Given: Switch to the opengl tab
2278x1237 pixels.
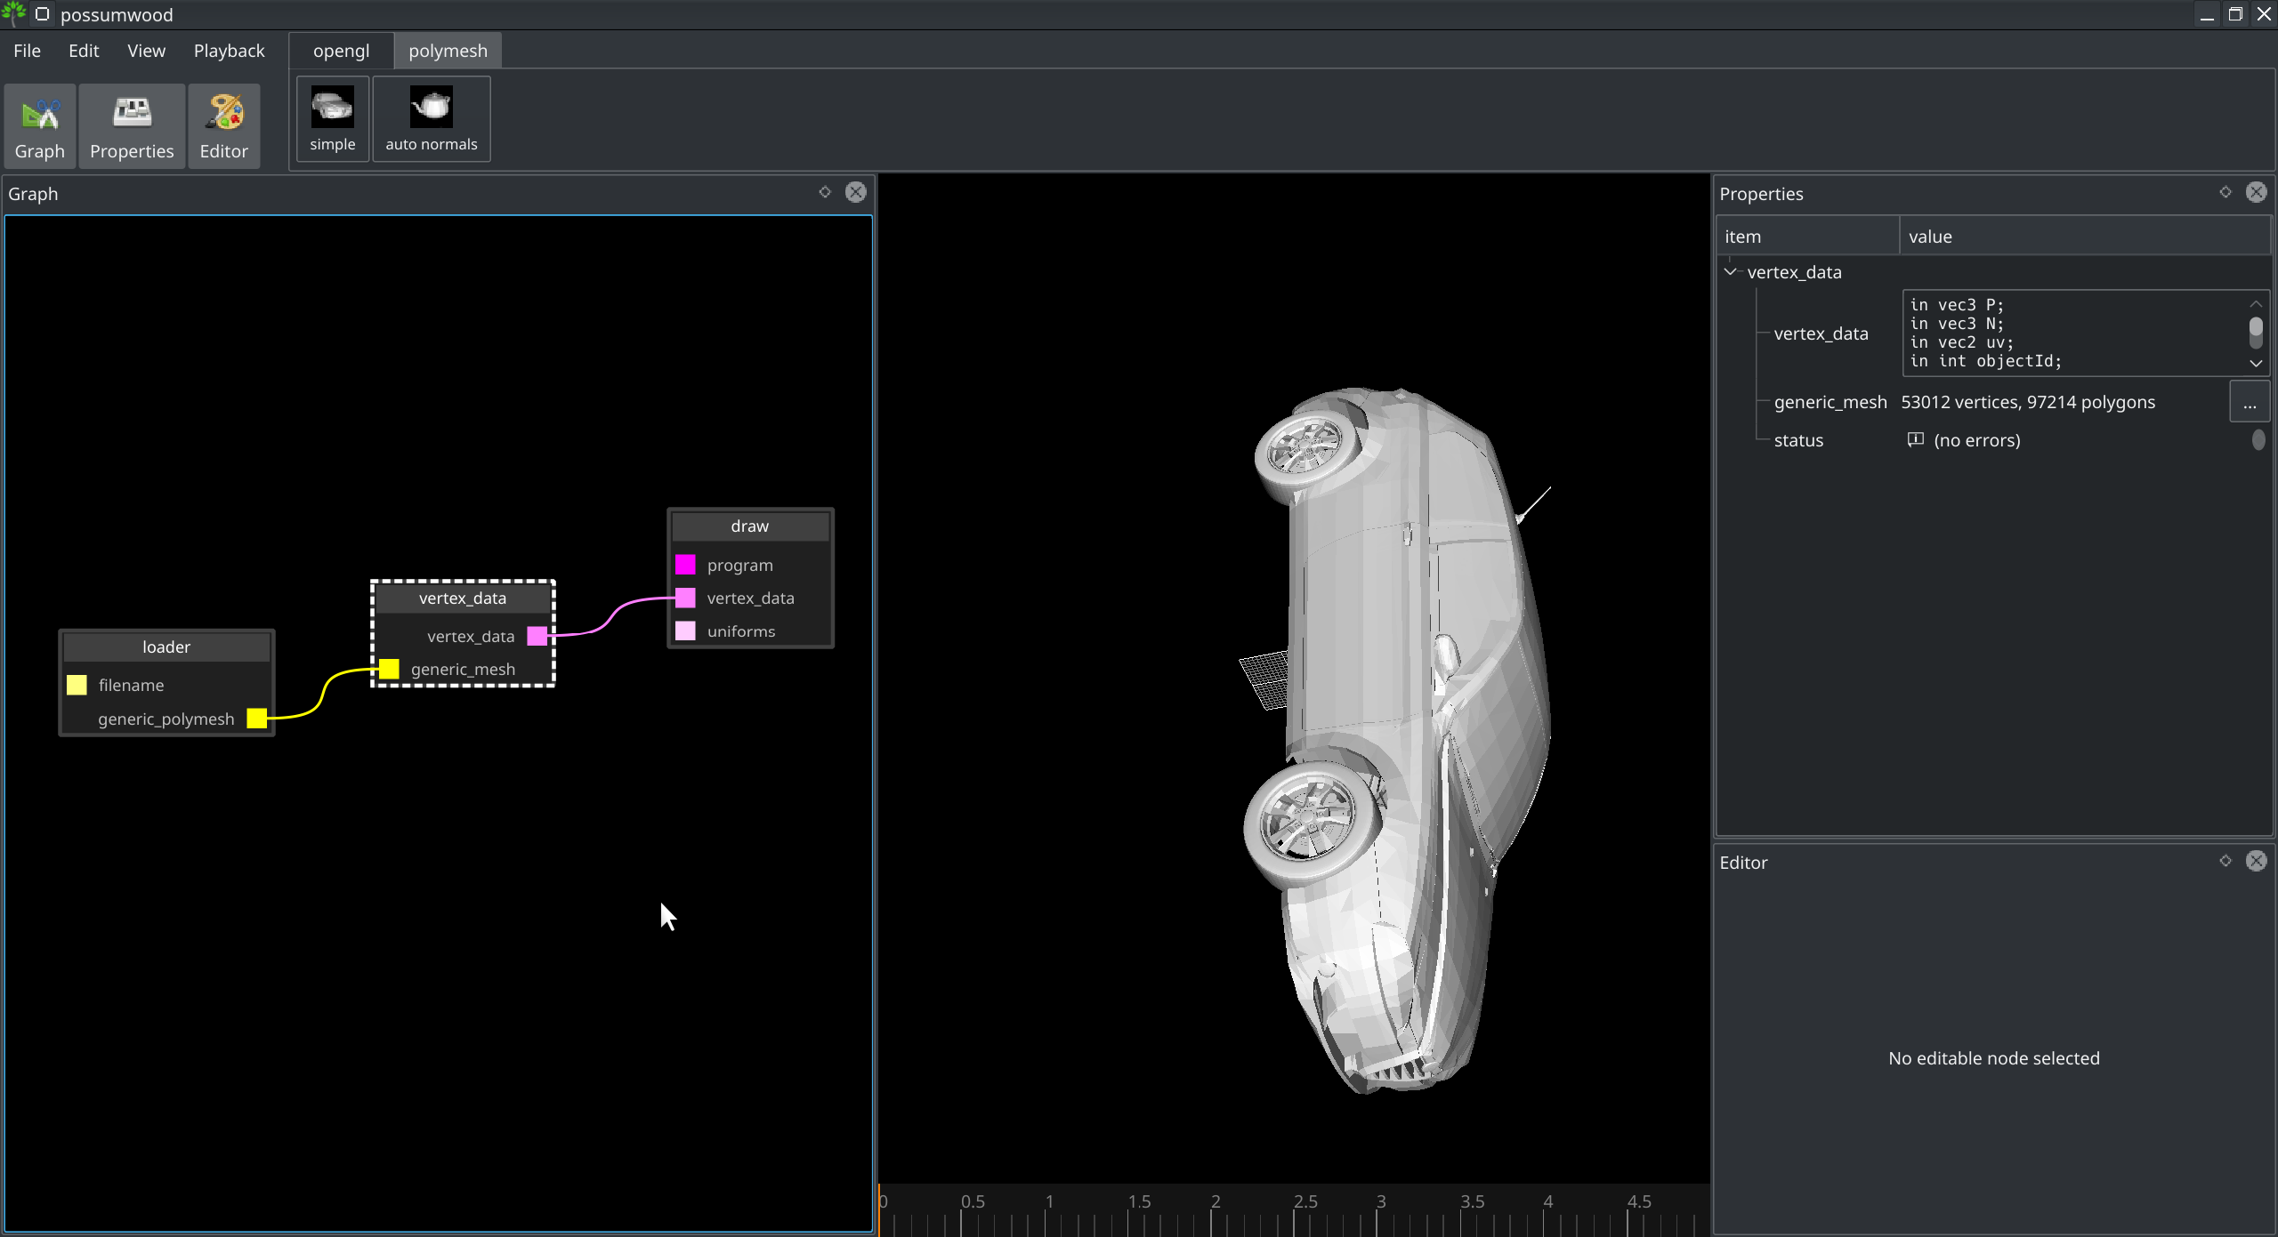Looking at the screenshot, I should 342,51.
